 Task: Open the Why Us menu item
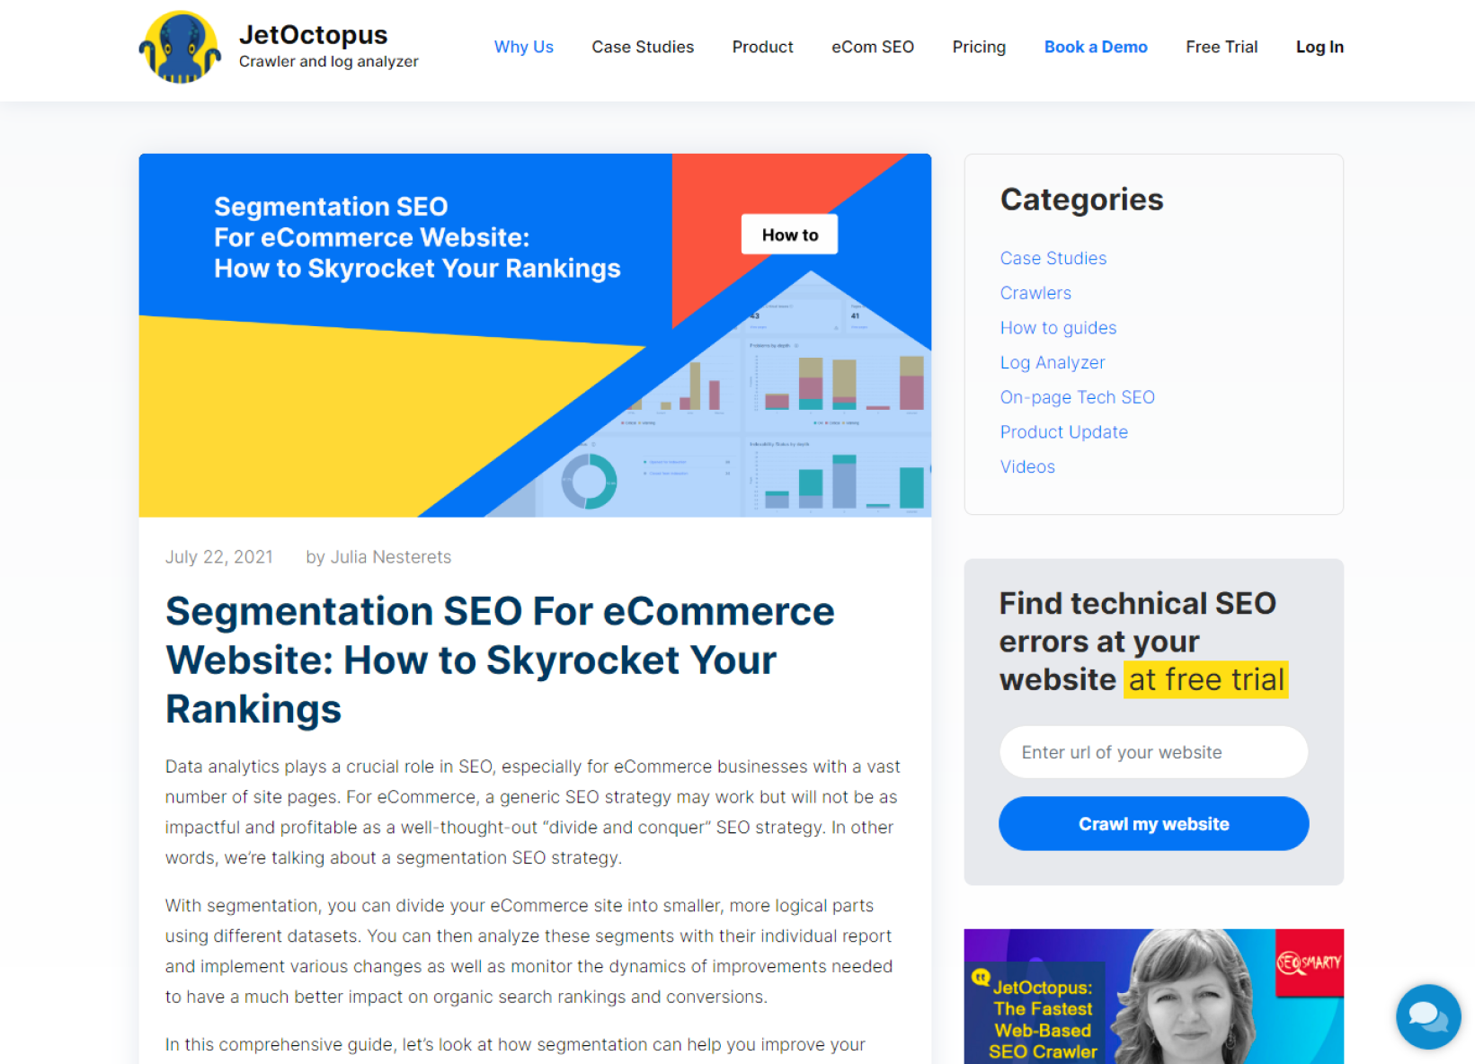(523, 47)
